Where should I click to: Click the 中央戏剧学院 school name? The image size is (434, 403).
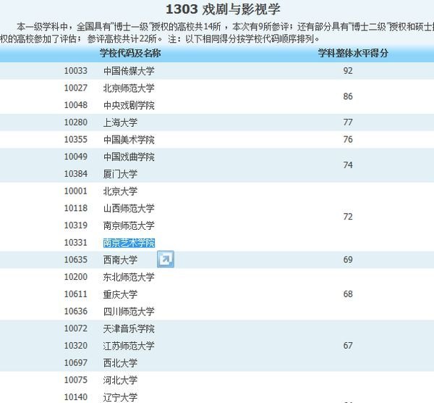point(129,106)
